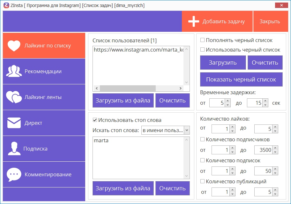Click the envelope icon for Директ

pyautogui.click(x=14, y=123)
